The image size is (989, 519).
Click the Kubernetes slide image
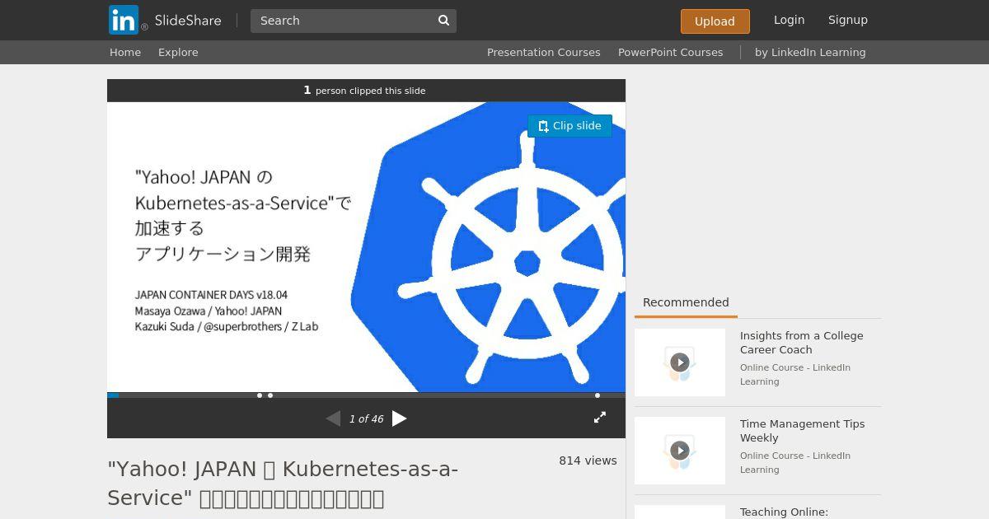(366, 247)
